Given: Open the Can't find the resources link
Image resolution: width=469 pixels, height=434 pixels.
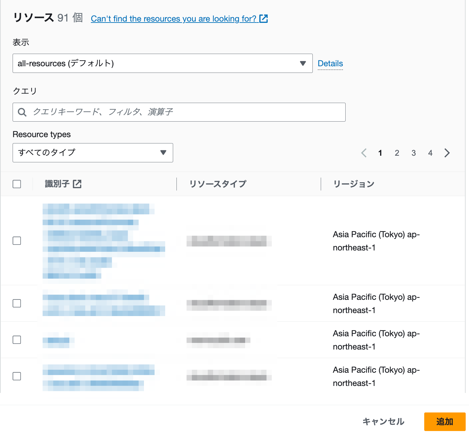Looking at the screenshot, I should (x=174, y=19).
